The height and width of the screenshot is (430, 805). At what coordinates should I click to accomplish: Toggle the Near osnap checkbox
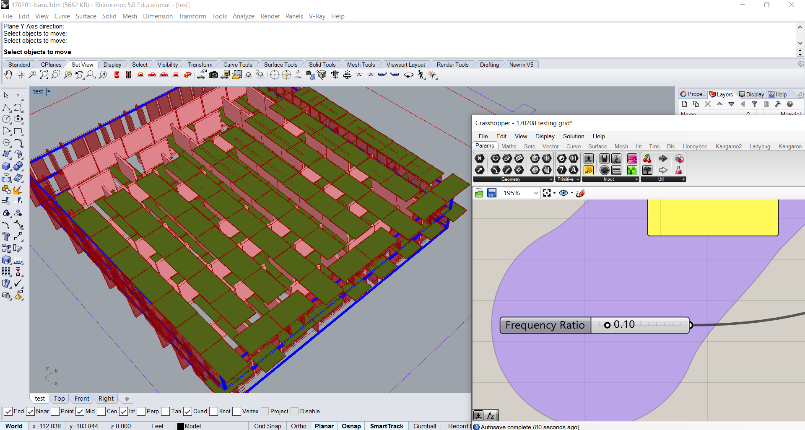(30, 412)
